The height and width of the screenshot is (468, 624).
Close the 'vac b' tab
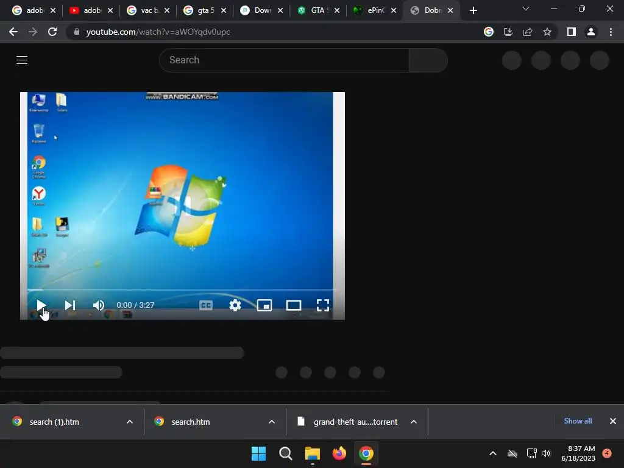(167, 10)
